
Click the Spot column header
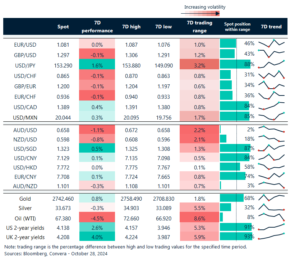63,27
